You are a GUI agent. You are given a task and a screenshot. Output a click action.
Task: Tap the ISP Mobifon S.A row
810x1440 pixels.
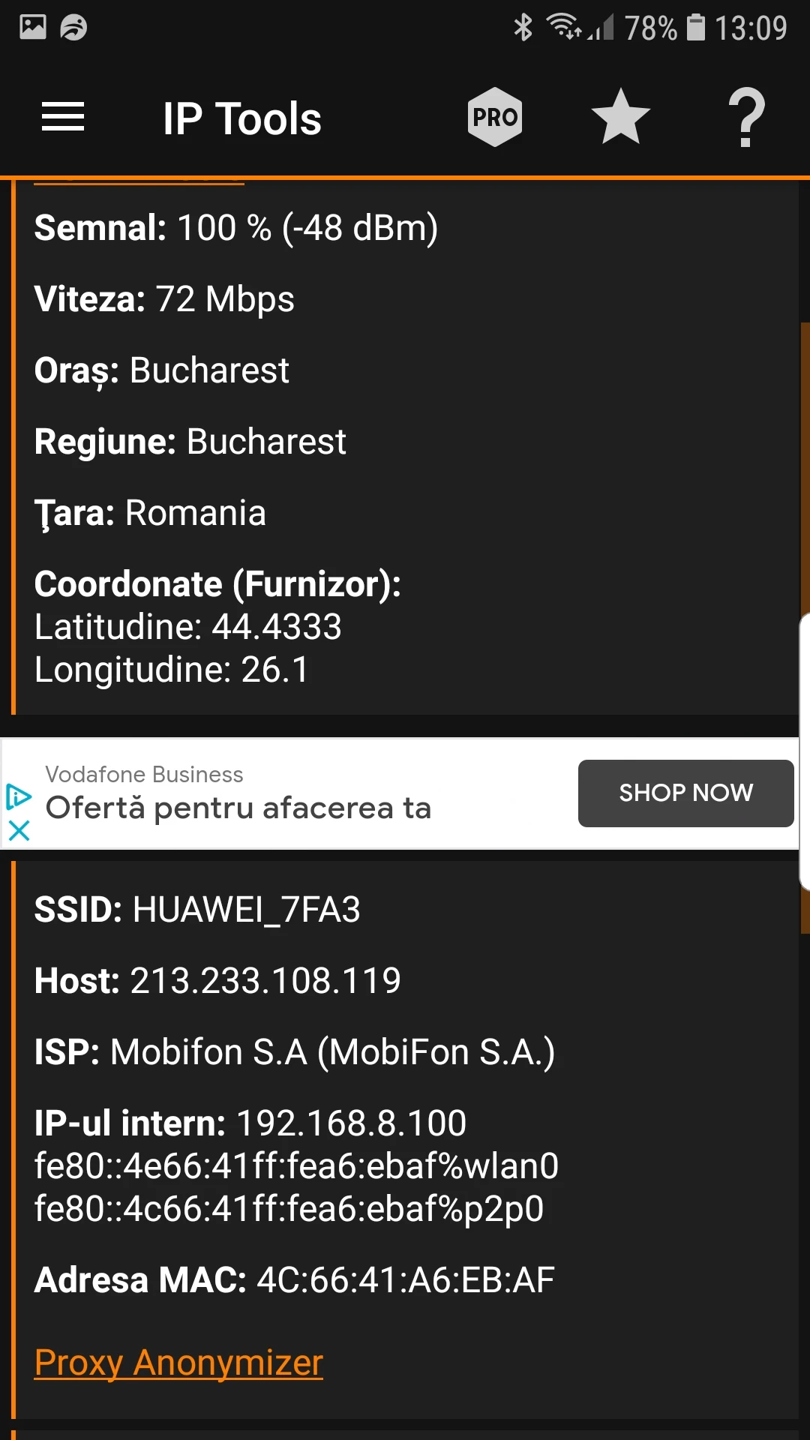(x=294, y=1051)
